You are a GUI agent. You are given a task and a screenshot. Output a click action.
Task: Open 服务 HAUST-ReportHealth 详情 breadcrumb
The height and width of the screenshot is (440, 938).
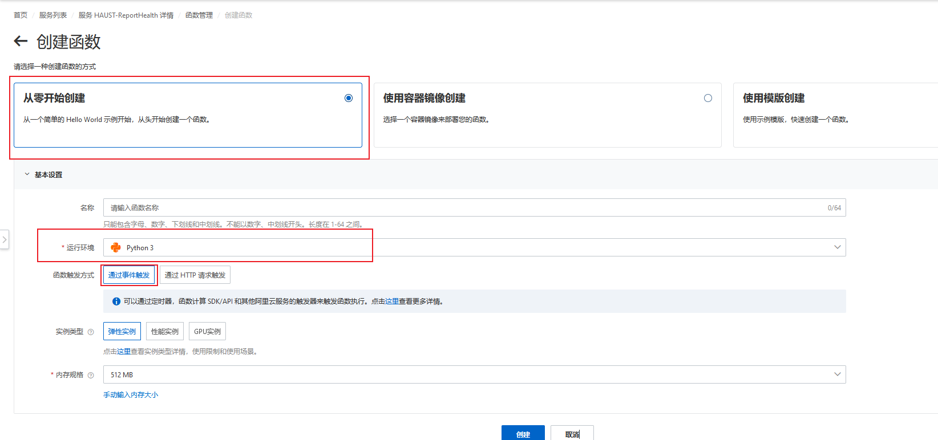(126, 15)
